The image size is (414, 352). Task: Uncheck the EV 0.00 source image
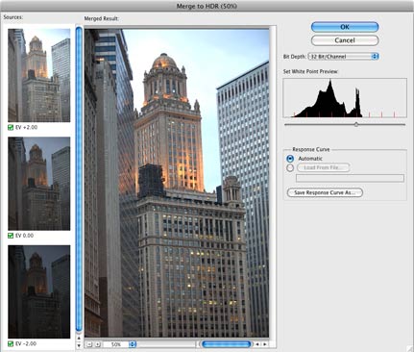(x=11, y=236)
